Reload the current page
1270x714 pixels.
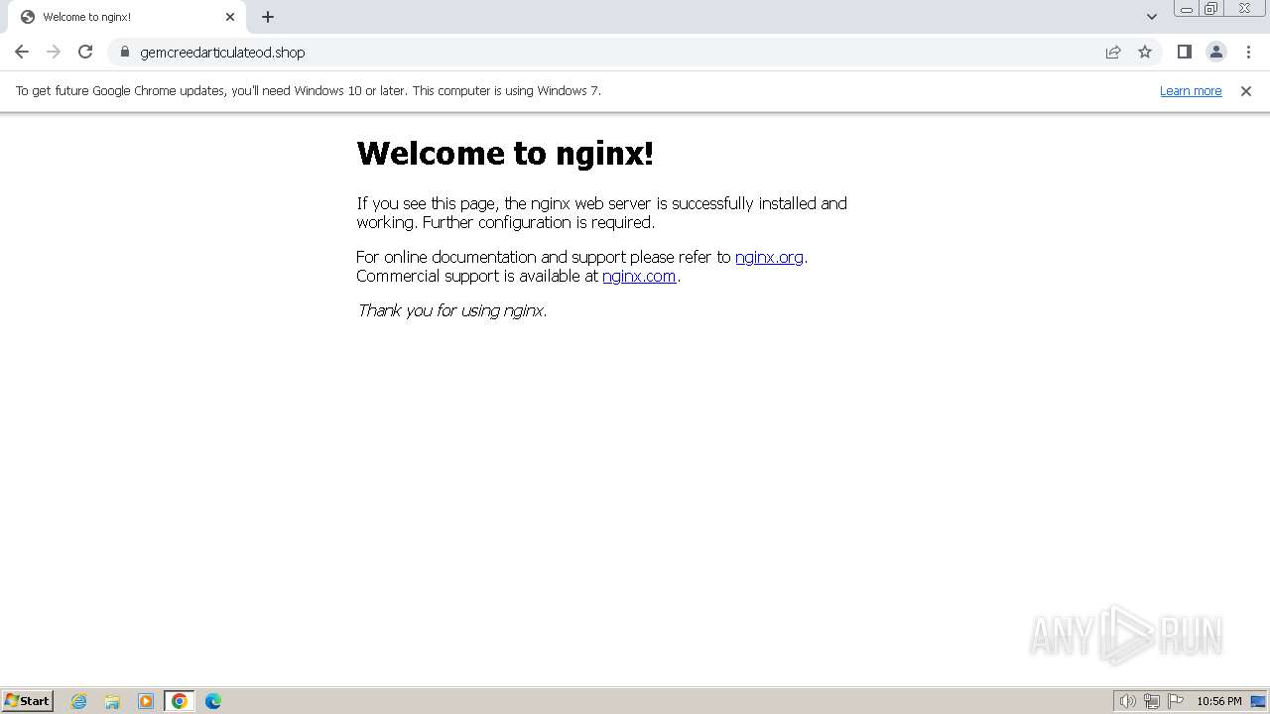coord(85,52)
